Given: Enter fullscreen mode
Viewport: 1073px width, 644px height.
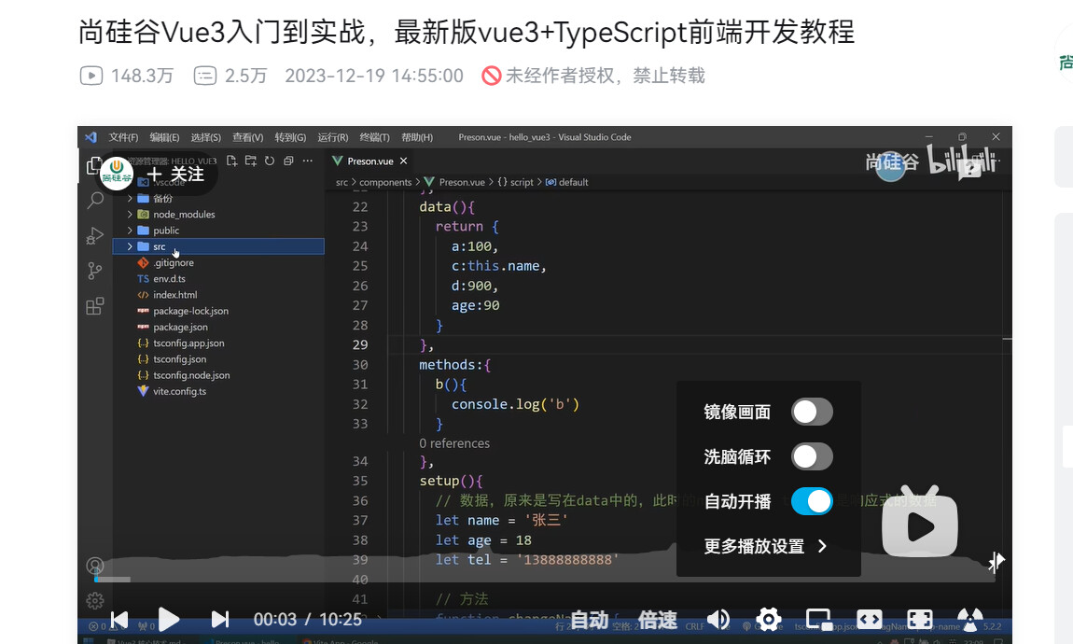Looking at the screenshot, I should [x=920, y=620].
